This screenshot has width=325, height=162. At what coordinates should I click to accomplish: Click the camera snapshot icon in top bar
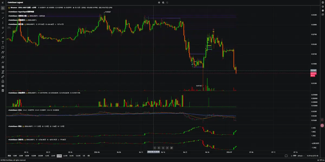click(x=163, y=2)
